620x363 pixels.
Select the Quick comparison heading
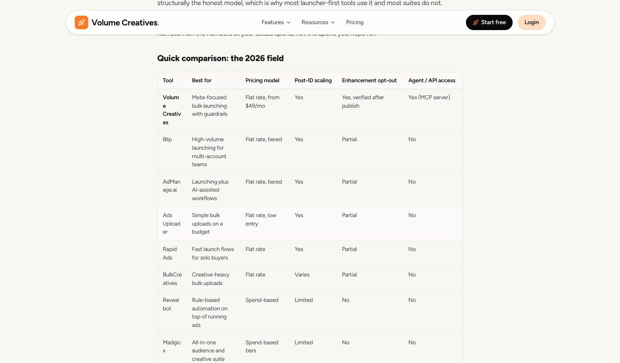(220, 59)
